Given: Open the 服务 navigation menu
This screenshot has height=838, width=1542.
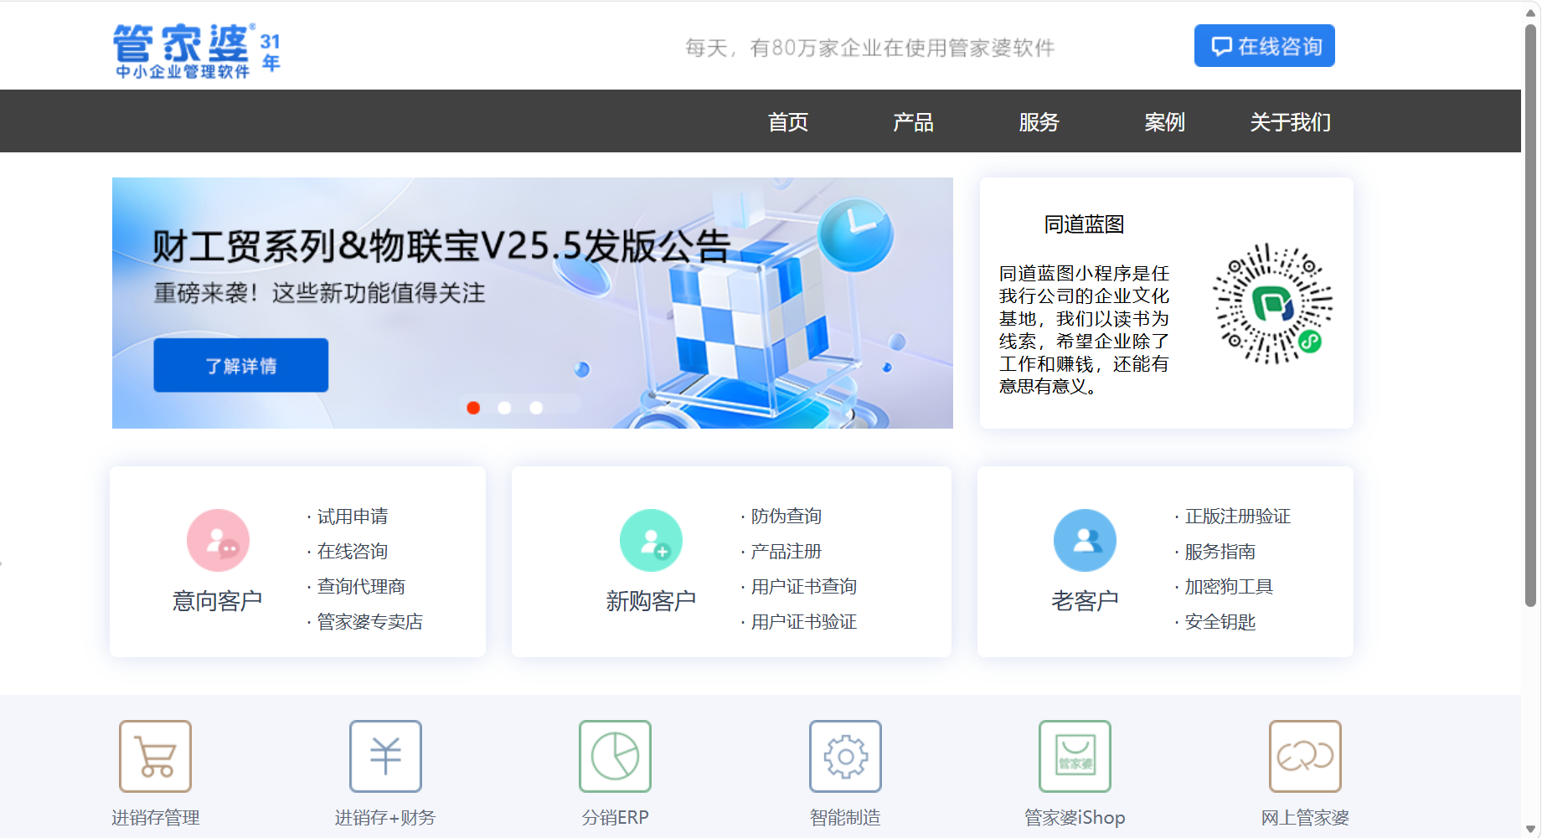Looking at the screenshot, I should click(1039, 122).
